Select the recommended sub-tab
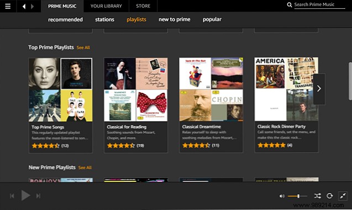 point(65,19)
